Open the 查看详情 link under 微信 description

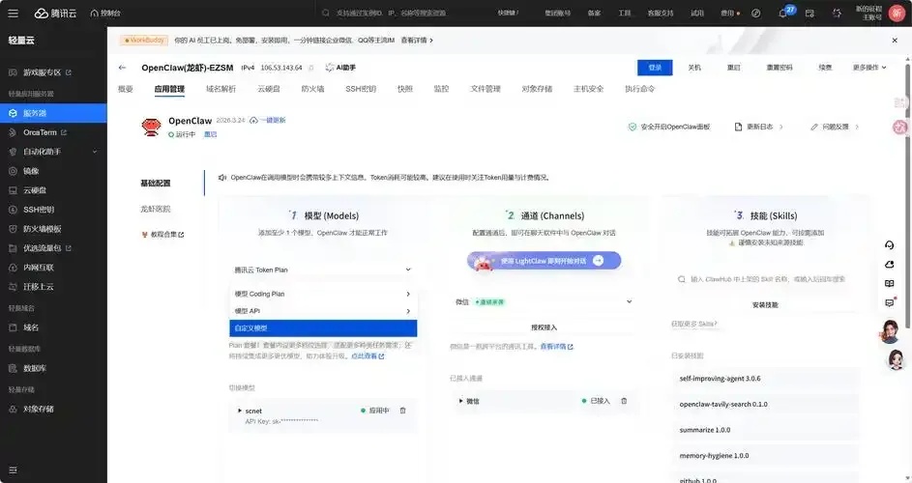(557, 347)
